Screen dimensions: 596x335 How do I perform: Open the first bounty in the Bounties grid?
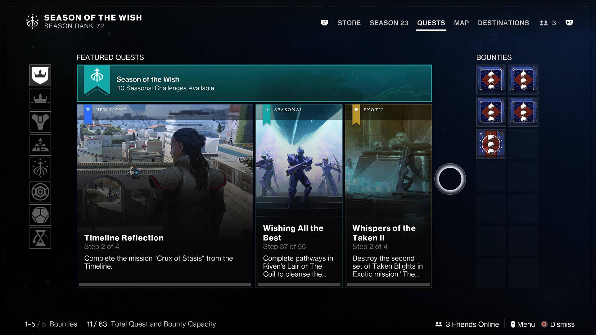click(491, 79)
